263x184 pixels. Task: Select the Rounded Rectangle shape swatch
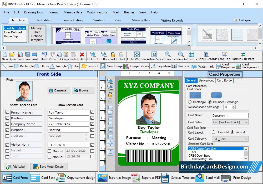coord(216,95)
